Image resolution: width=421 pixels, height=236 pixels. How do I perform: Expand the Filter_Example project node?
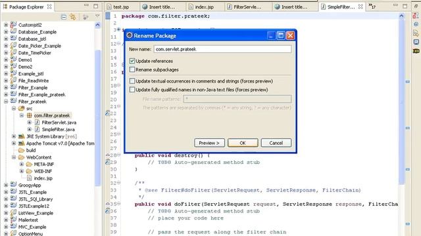point(6,87)
